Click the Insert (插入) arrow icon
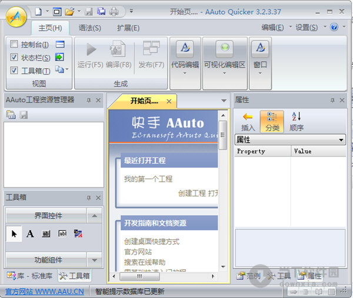The width and height of the screenshot is (353, 298). coord(248,117)
